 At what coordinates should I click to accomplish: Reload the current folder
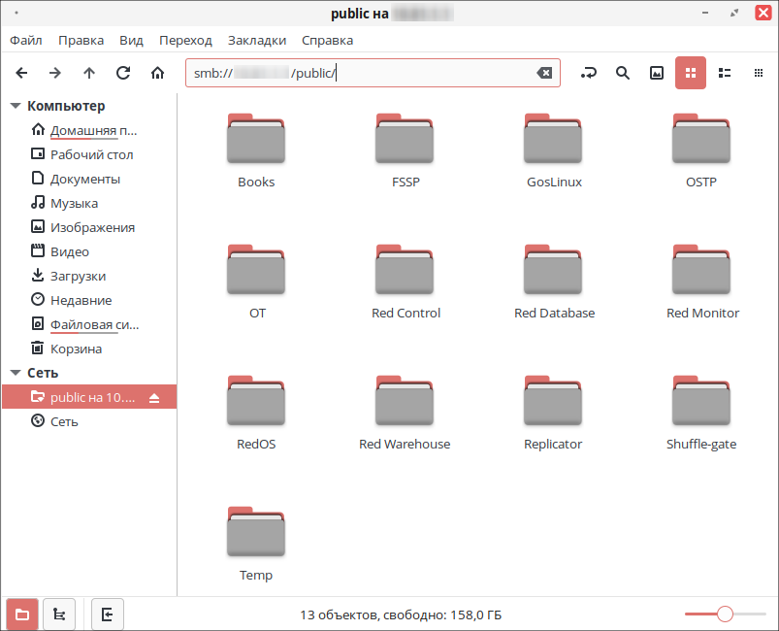[123, 73]
